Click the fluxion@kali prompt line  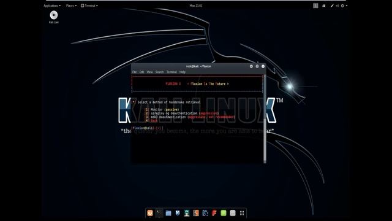pyautogui.click(x=147, y=128)
